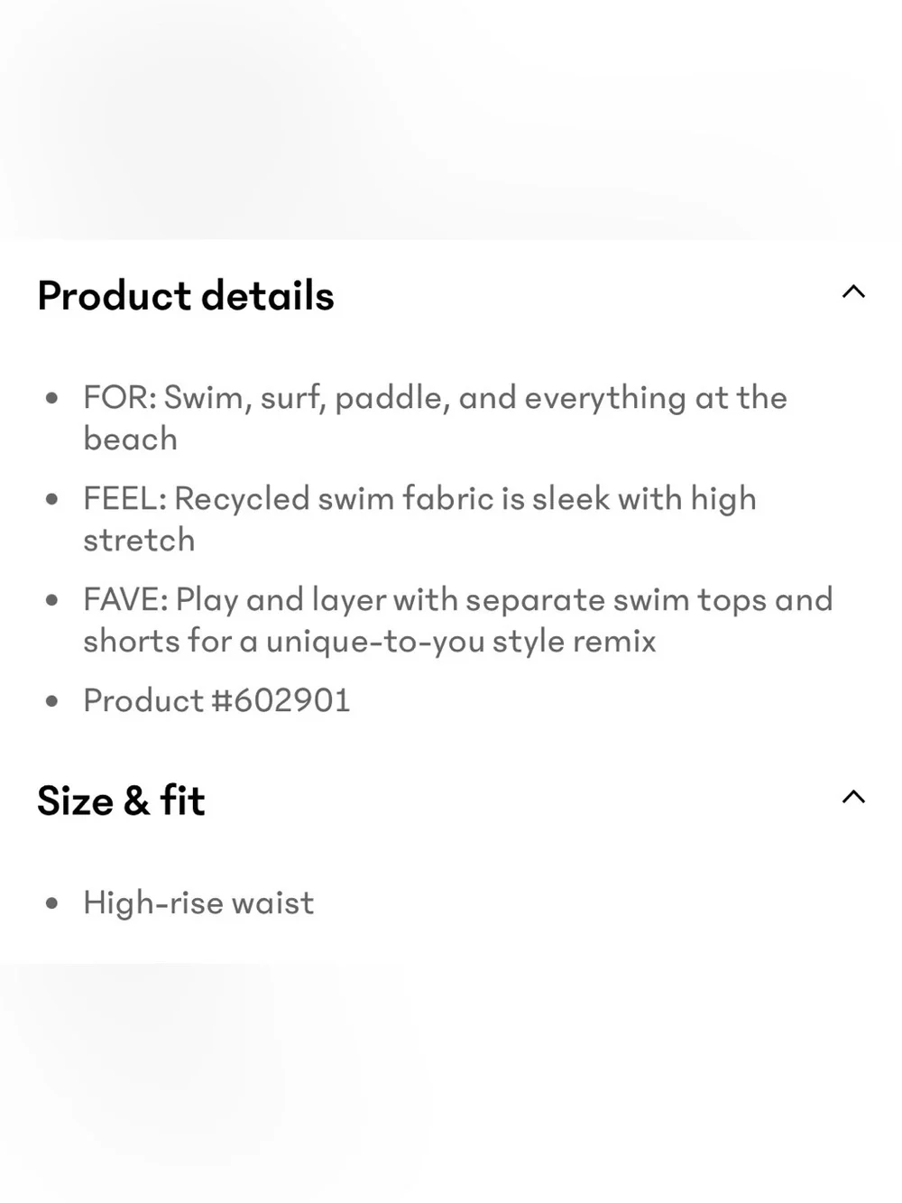The image size is (902, 1203).
Task: Click the bullet dot beside High-rise waist
Action: 52,902
